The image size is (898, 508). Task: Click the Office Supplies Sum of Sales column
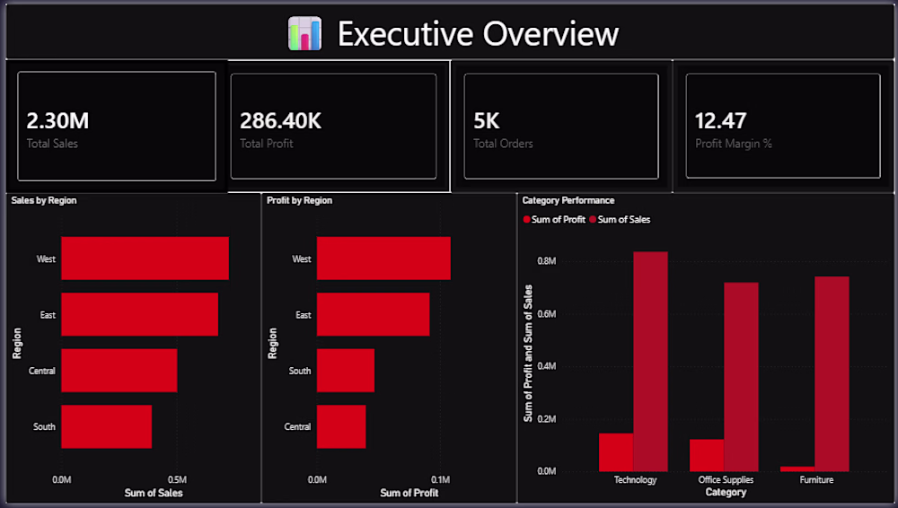pos(741,377)
